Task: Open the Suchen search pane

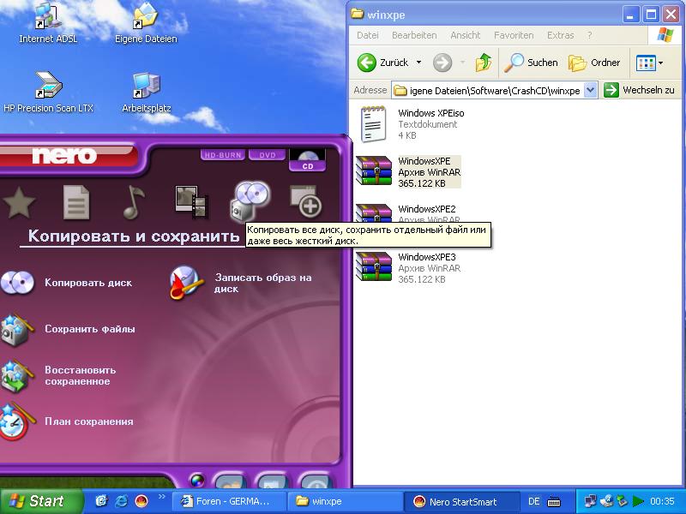Action: point(531,63)
